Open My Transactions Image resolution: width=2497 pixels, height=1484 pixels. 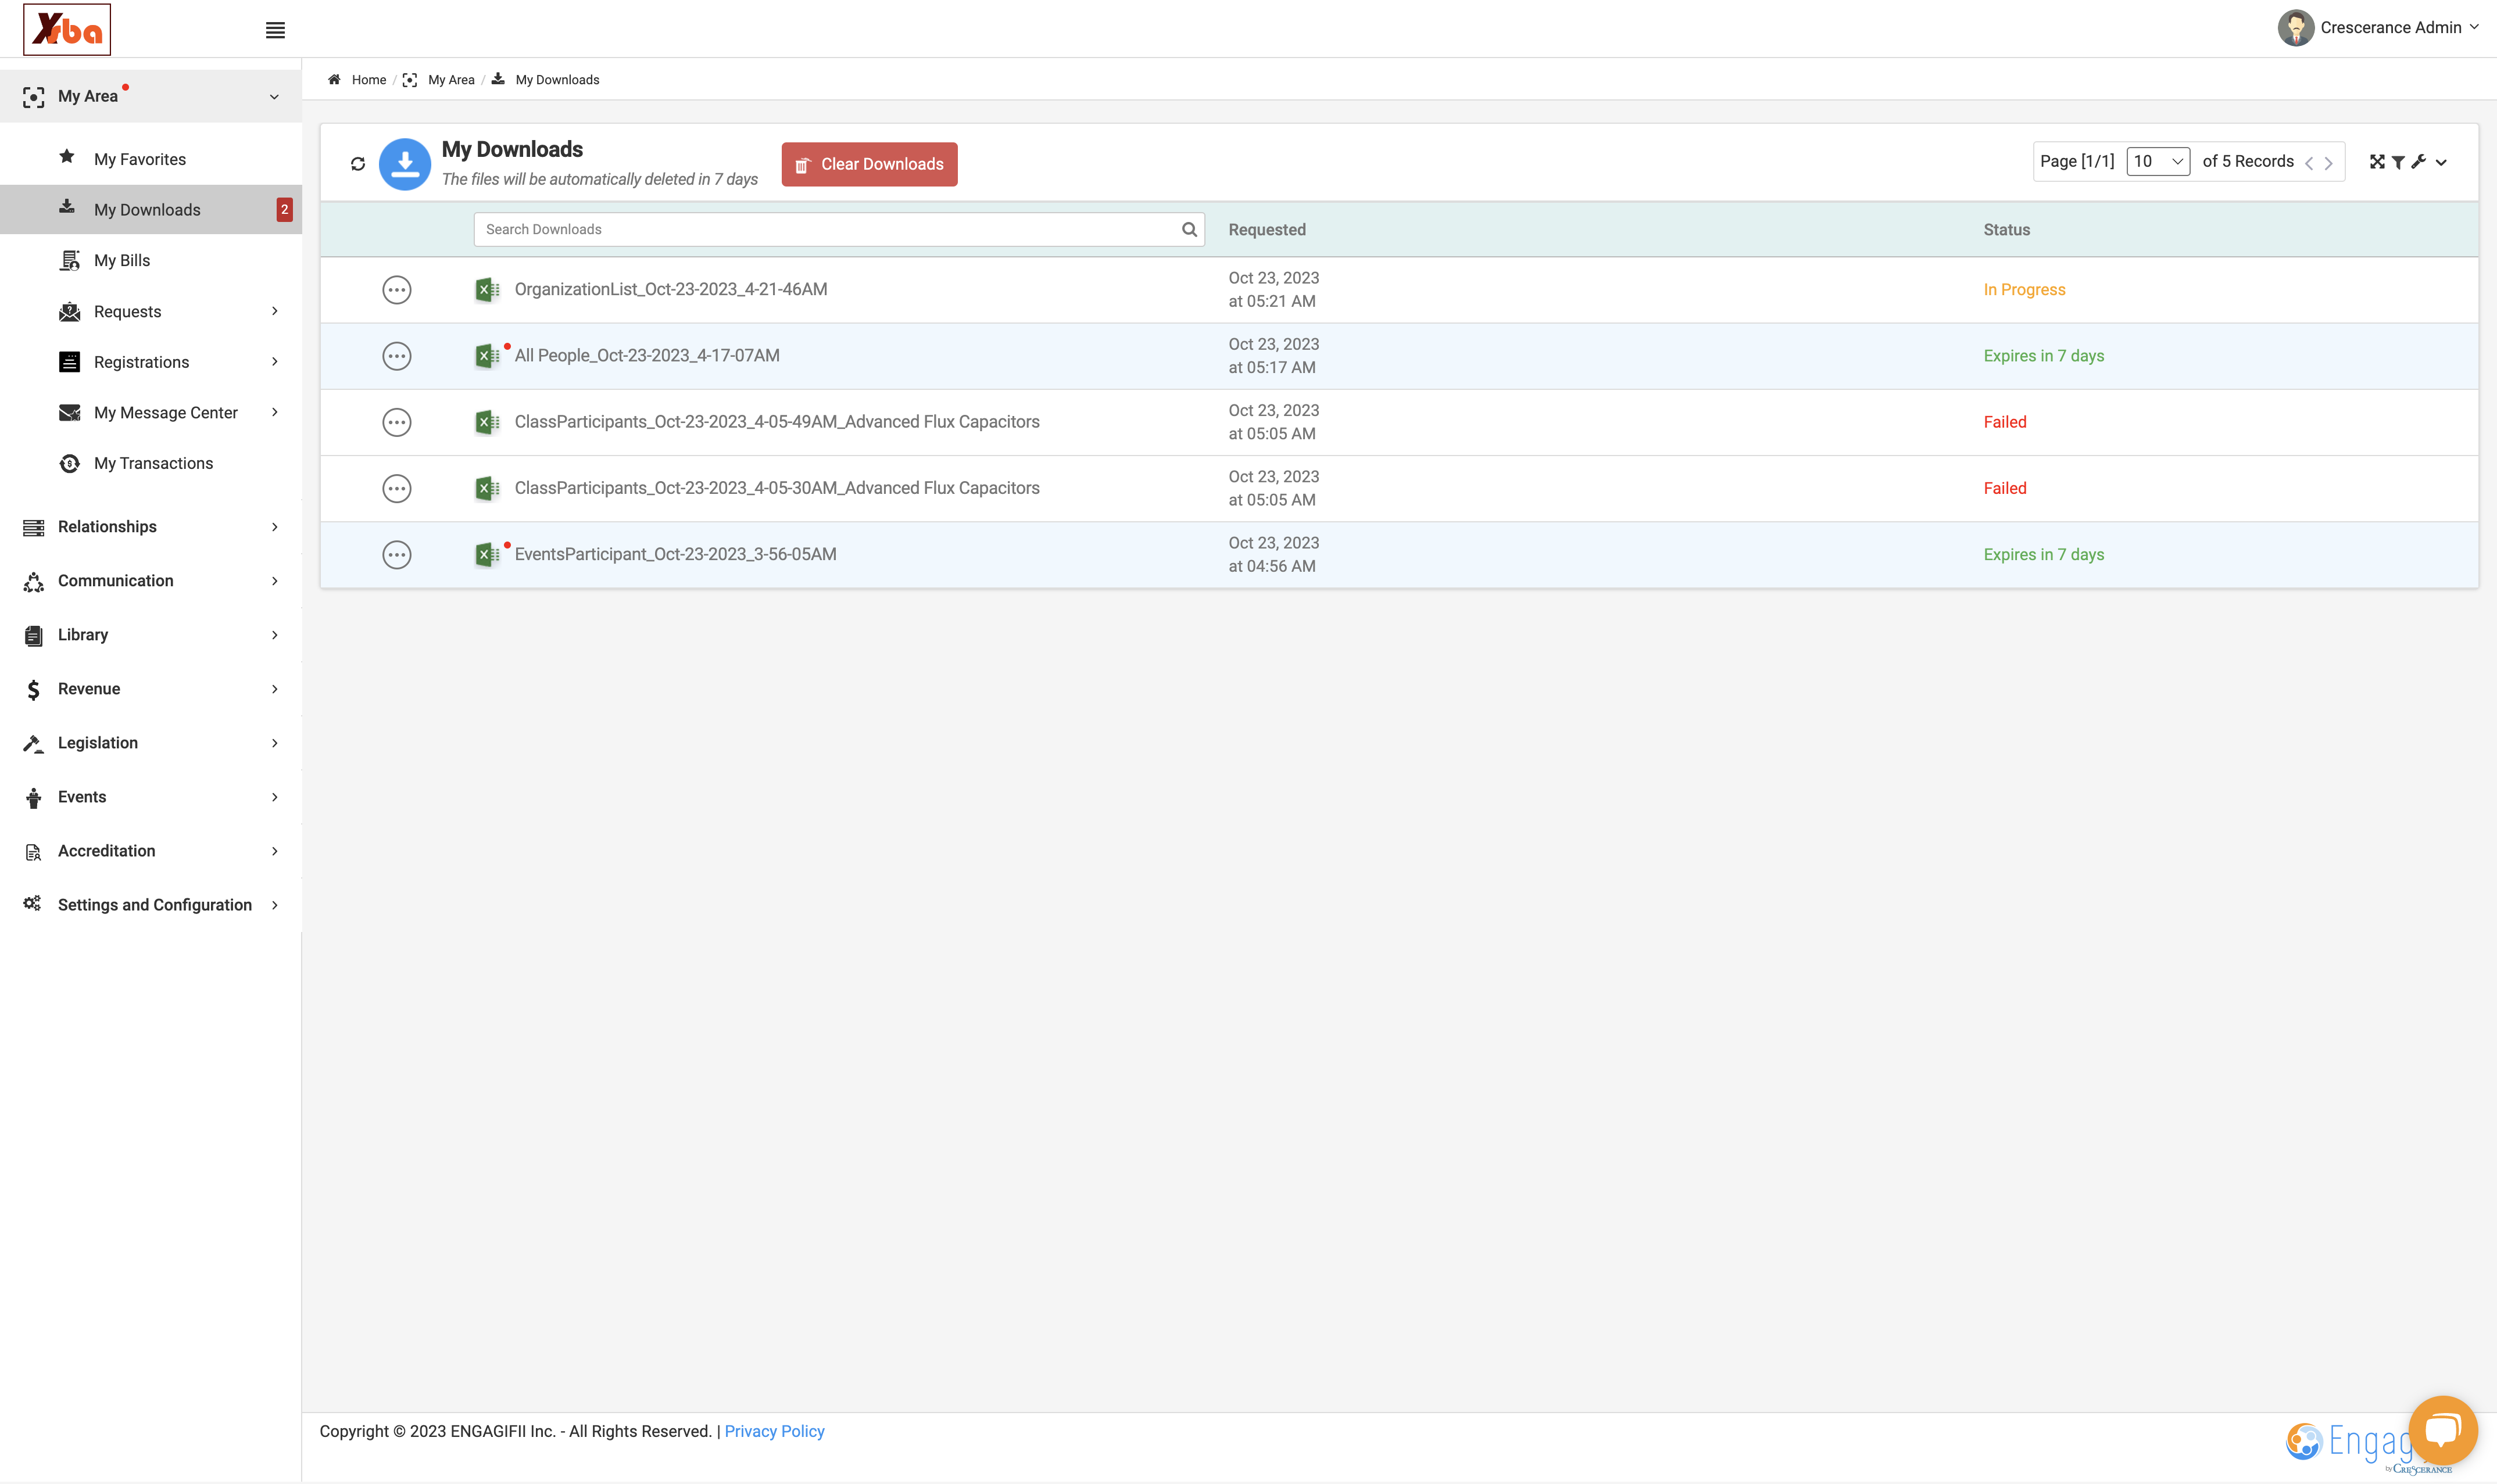pos(153,463)
